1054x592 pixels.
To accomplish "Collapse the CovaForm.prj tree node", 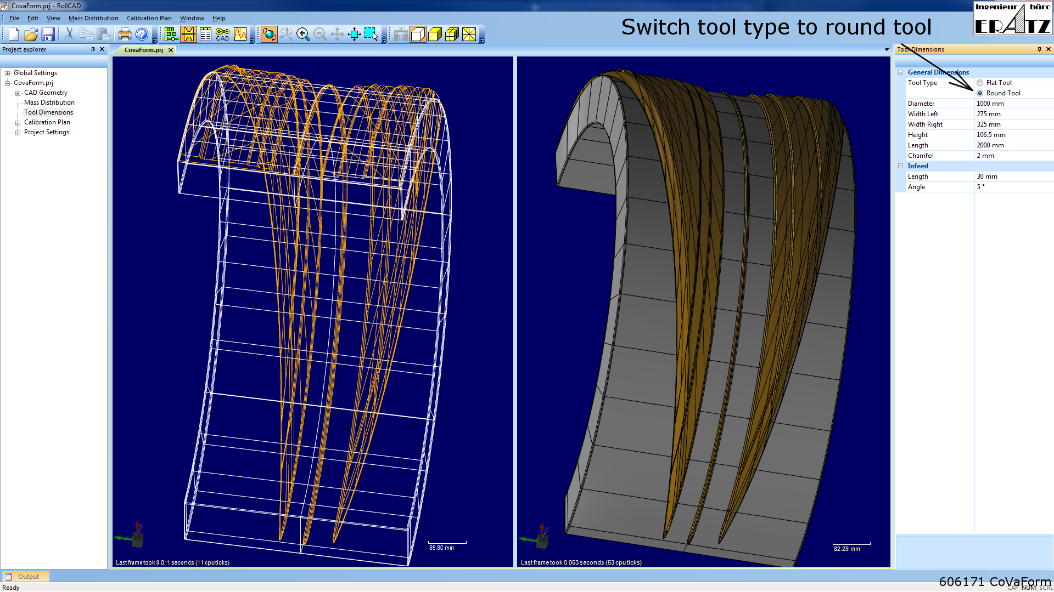I will point(8,83).
